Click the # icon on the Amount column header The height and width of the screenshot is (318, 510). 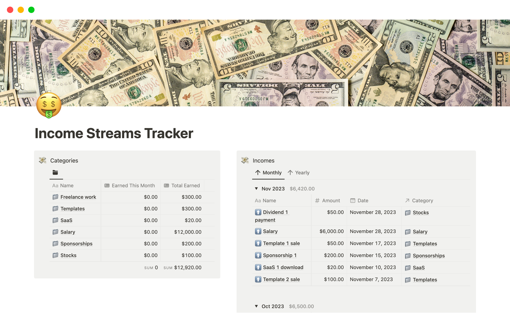click(317, 201)
